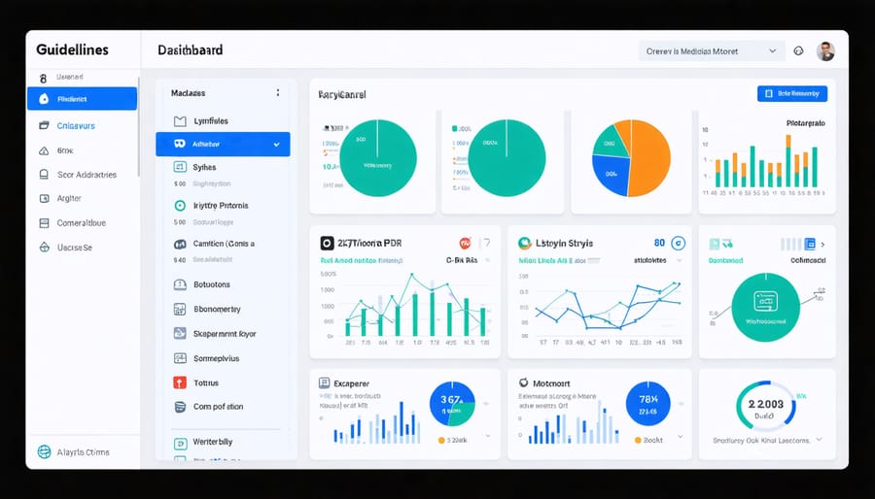Click the Guidellines heading
Image resolution: width=875 pixels, height=499 pixels.
click(72, 50)
